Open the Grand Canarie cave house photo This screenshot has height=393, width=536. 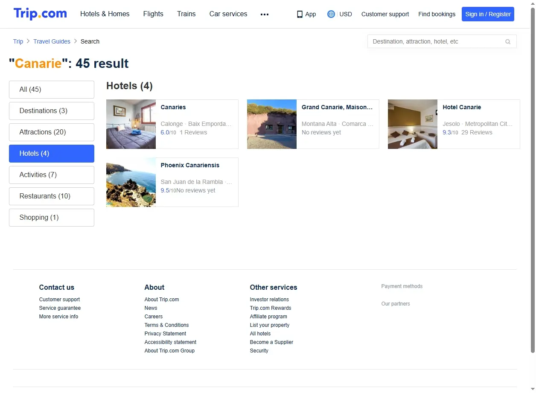tap(272, 124)
